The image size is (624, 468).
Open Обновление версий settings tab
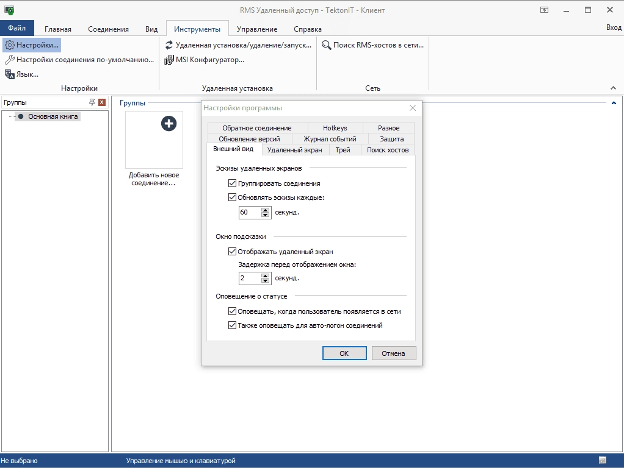point(250,139)
